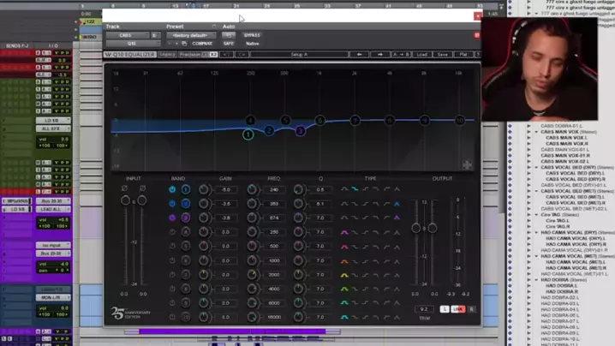This screenshot has height=346, width=615.
Task: Invert left input channel phase
Action: point(125,188)
